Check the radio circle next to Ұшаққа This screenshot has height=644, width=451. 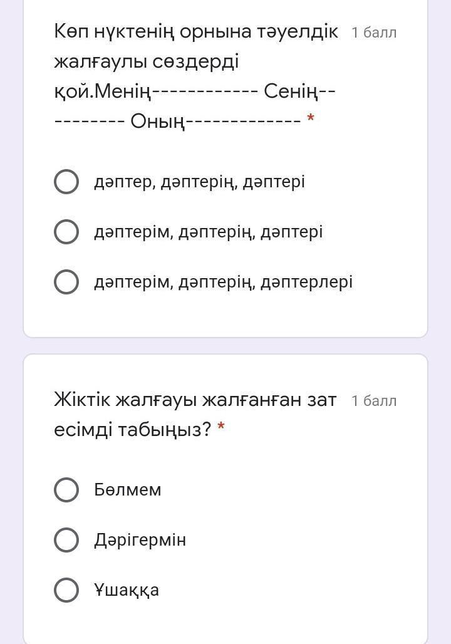tap(66, 590)
